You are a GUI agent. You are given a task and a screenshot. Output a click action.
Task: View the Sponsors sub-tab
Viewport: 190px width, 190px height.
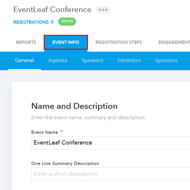click(x=166, y=60)
